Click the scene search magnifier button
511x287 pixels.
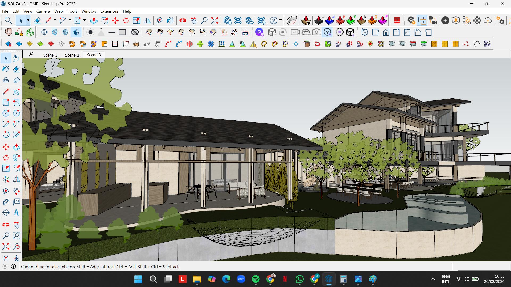pyautogui.click(x=31, y=54)
